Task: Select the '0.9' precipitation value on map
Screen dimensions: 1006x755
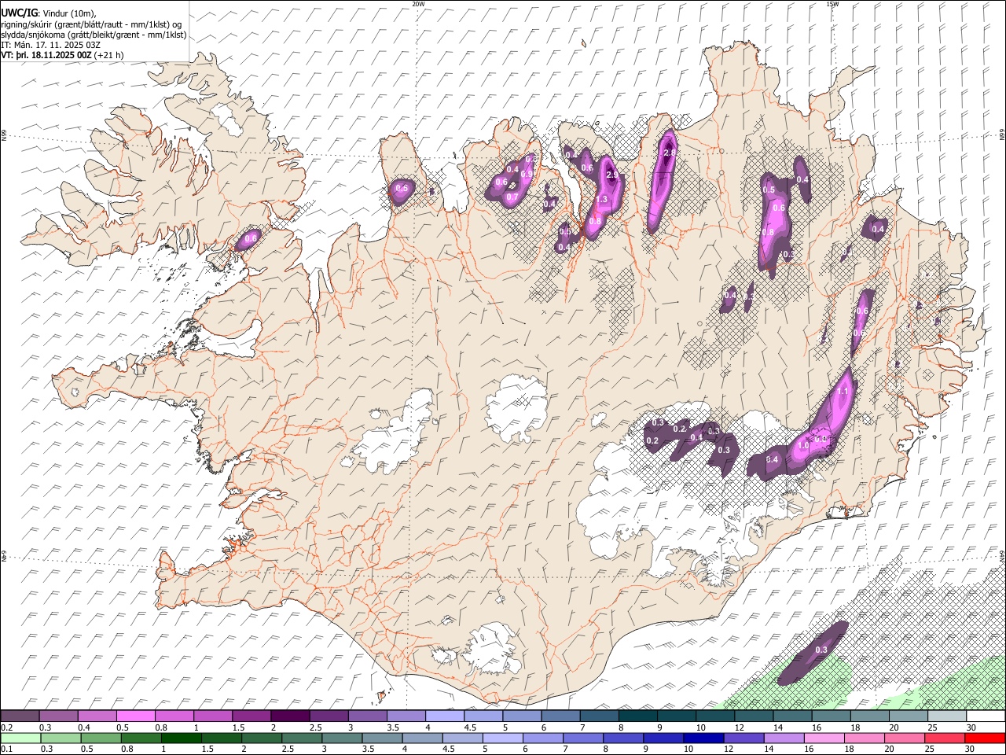Action: (x=527, y=174)
